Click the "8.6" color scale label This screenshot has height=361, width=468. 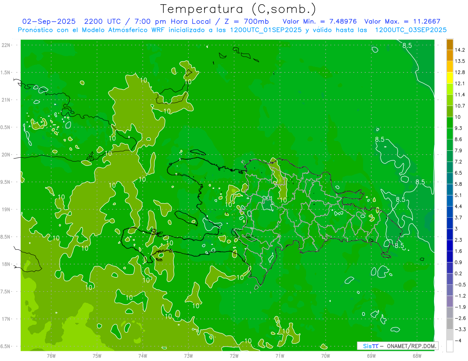[459, 139]
